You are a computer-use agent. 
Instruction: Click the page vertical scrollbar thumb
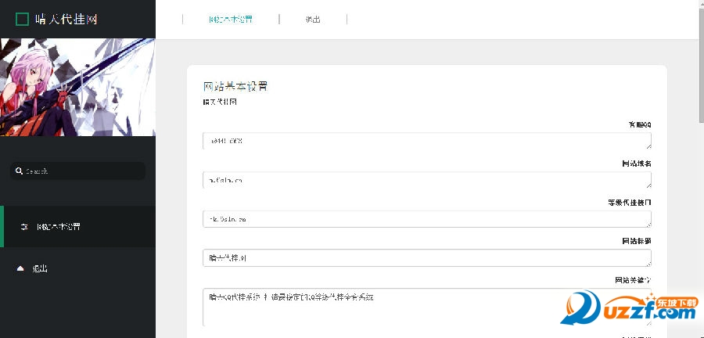[x=702, y=65]
